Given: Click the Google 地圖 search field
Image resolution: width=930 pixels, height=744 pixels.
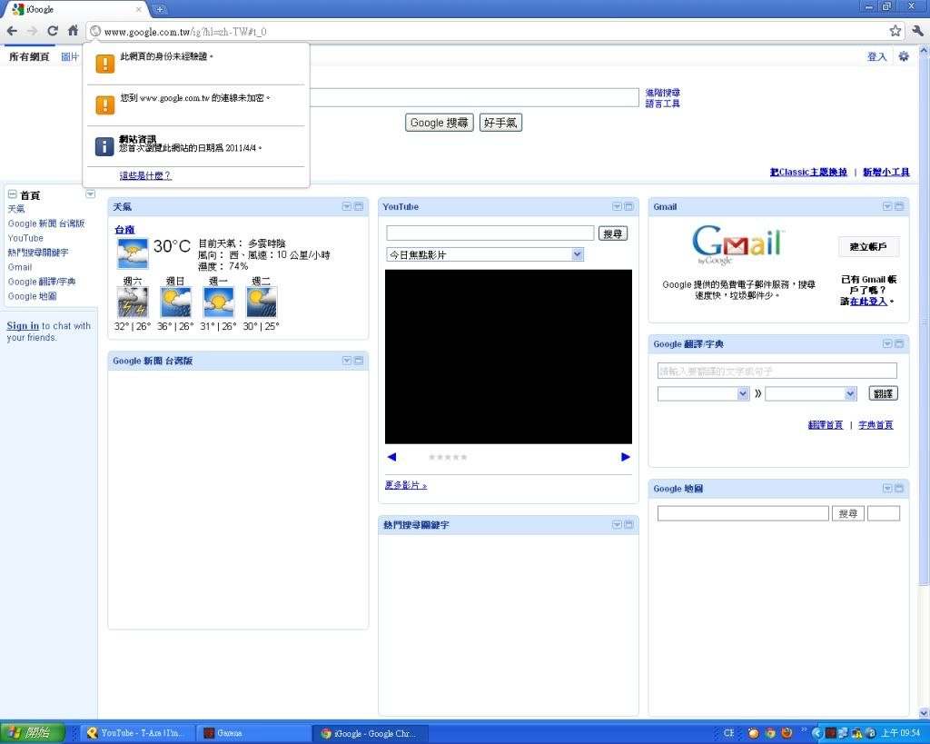Looking at the screenshot, I should [743, 513].
